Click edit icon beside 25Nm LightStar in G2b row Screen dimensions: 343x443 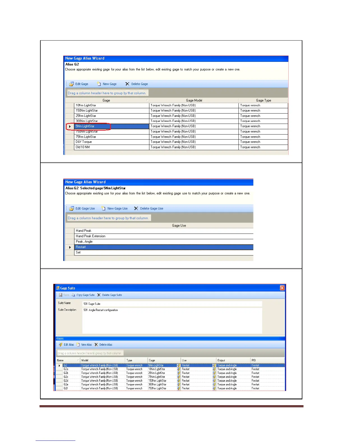179,373
